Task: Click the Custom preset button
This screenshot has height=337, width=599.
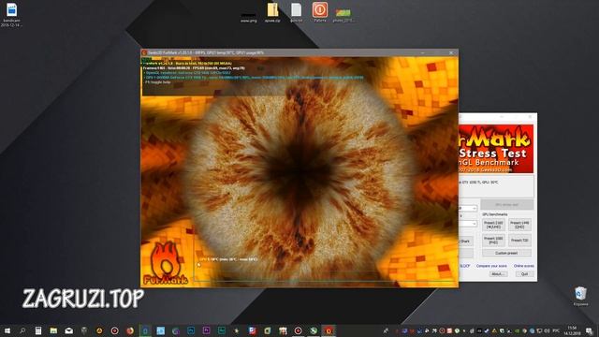Action: click(506, 253)
